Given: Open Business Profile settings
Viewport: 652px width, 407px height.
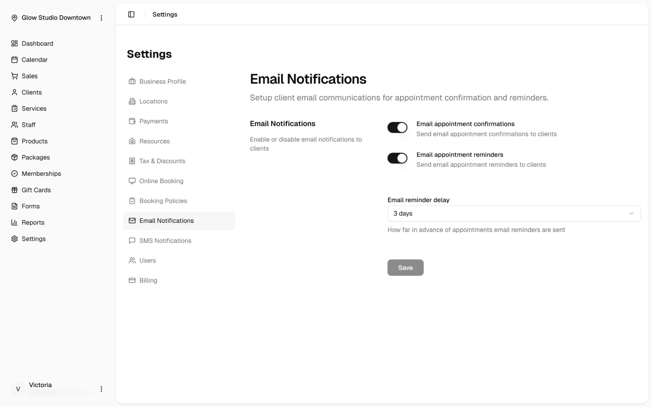Looking at the screenshot, I should point(179,81).
